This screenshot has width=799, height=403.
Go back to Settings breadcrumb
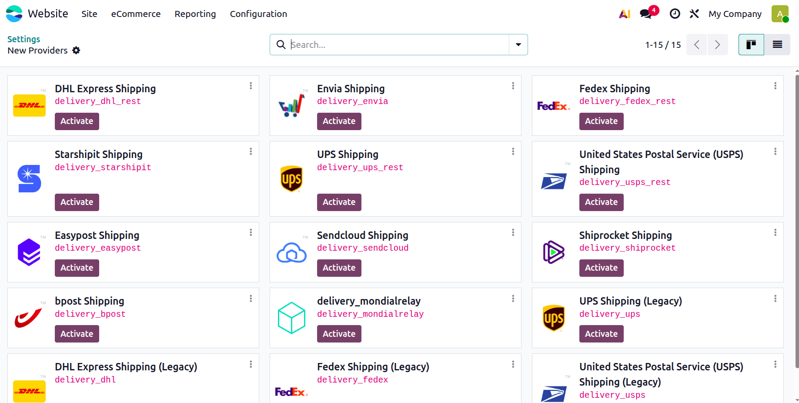click(23, 39)
